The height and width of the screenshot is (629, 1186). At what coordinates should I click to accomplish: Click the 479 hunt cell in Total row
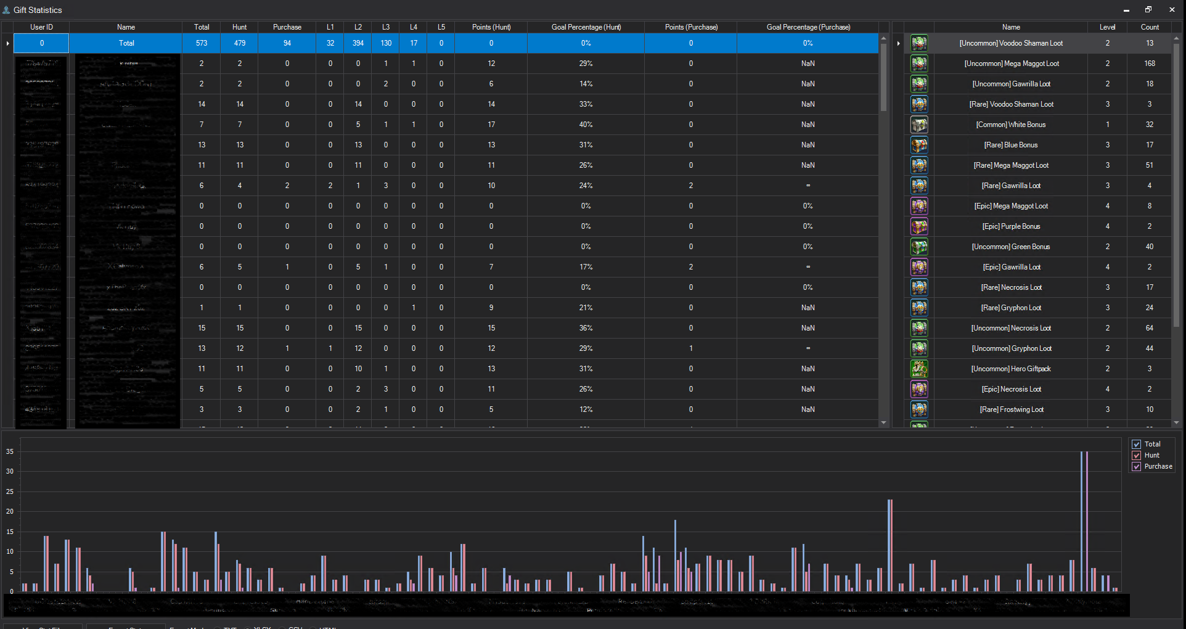point(240,43)
